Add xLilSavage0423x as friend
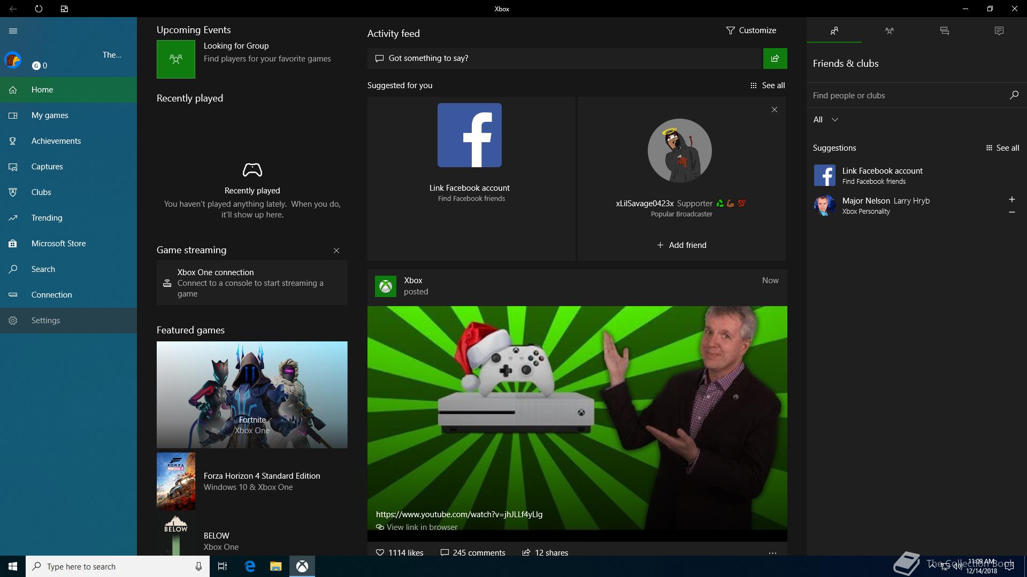The height and width of the screenshot is (577, 1027). pos(681,245)
